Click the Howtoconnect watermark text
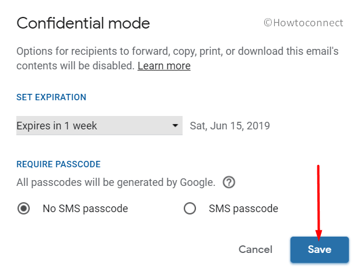The height and width of the screenshot is (278, 364). click(308, 23)
